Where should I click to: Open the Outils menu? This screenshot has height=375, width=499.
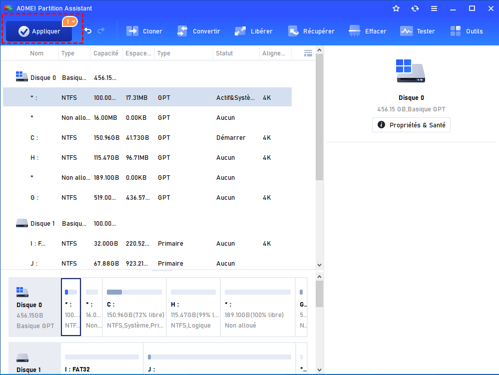[467, 31]
